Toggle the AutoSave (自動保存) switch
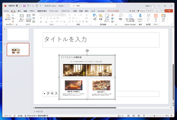The height and width of the screenshot is (120, 177). tap(19, 6)
